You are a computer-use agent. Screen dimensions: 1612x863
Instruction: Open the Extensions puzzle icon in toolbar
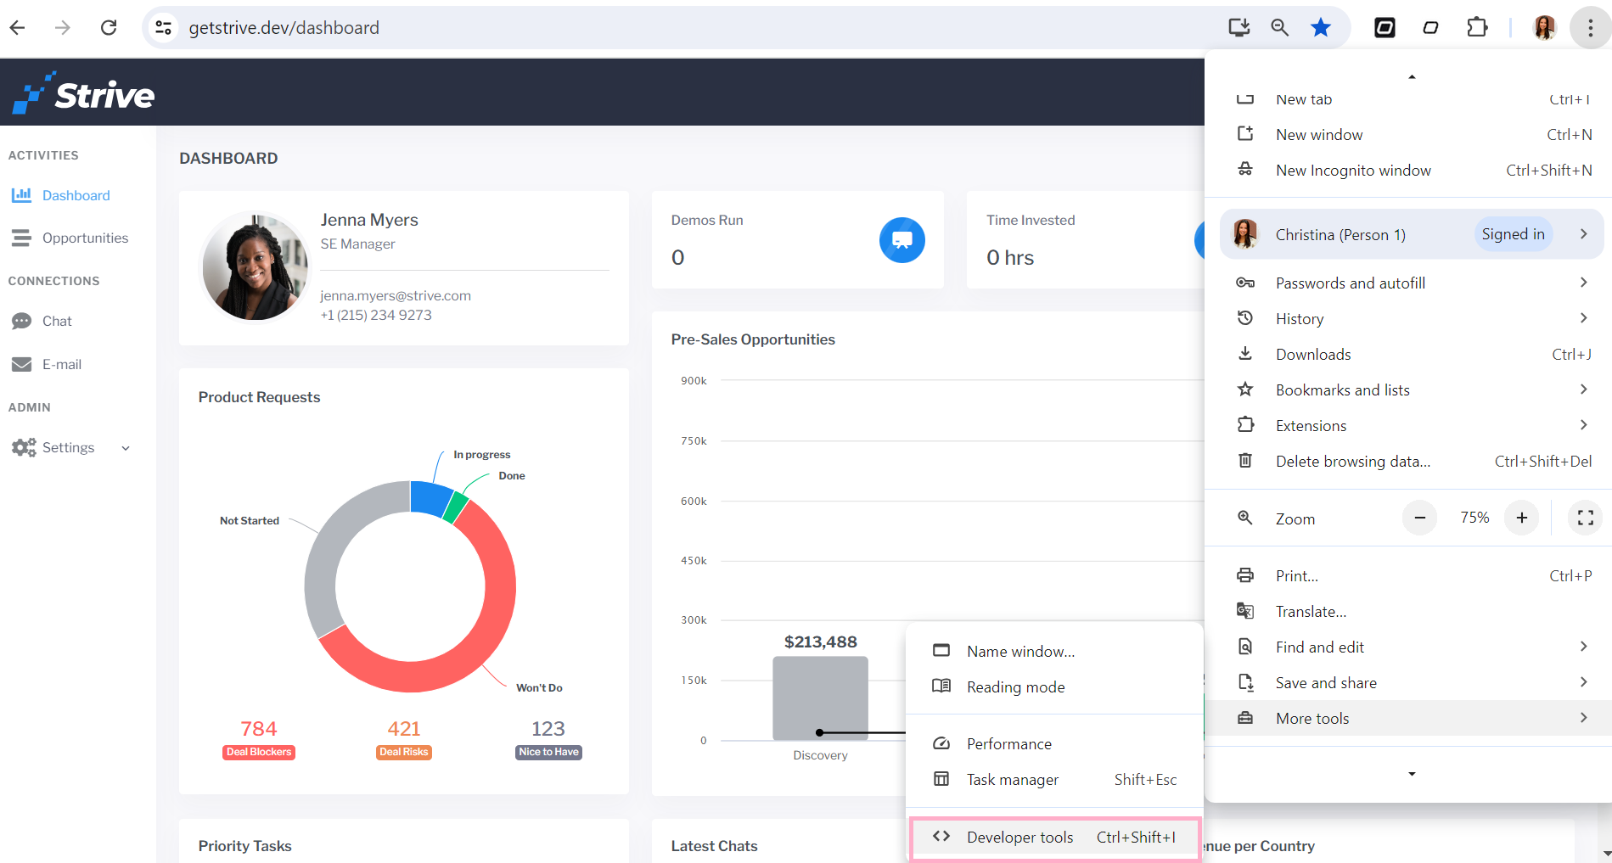click(1477, 28)
